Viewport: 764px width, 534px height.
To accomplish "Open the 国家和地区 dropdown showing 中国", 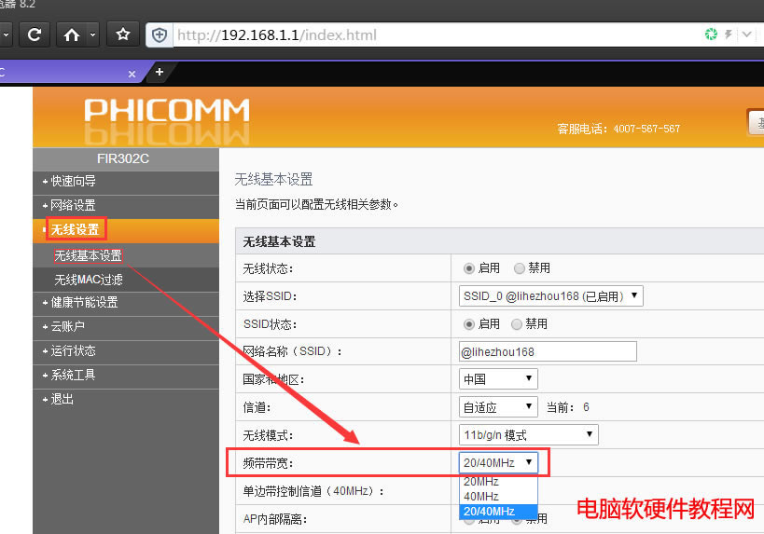I will (x=498, y=379).
